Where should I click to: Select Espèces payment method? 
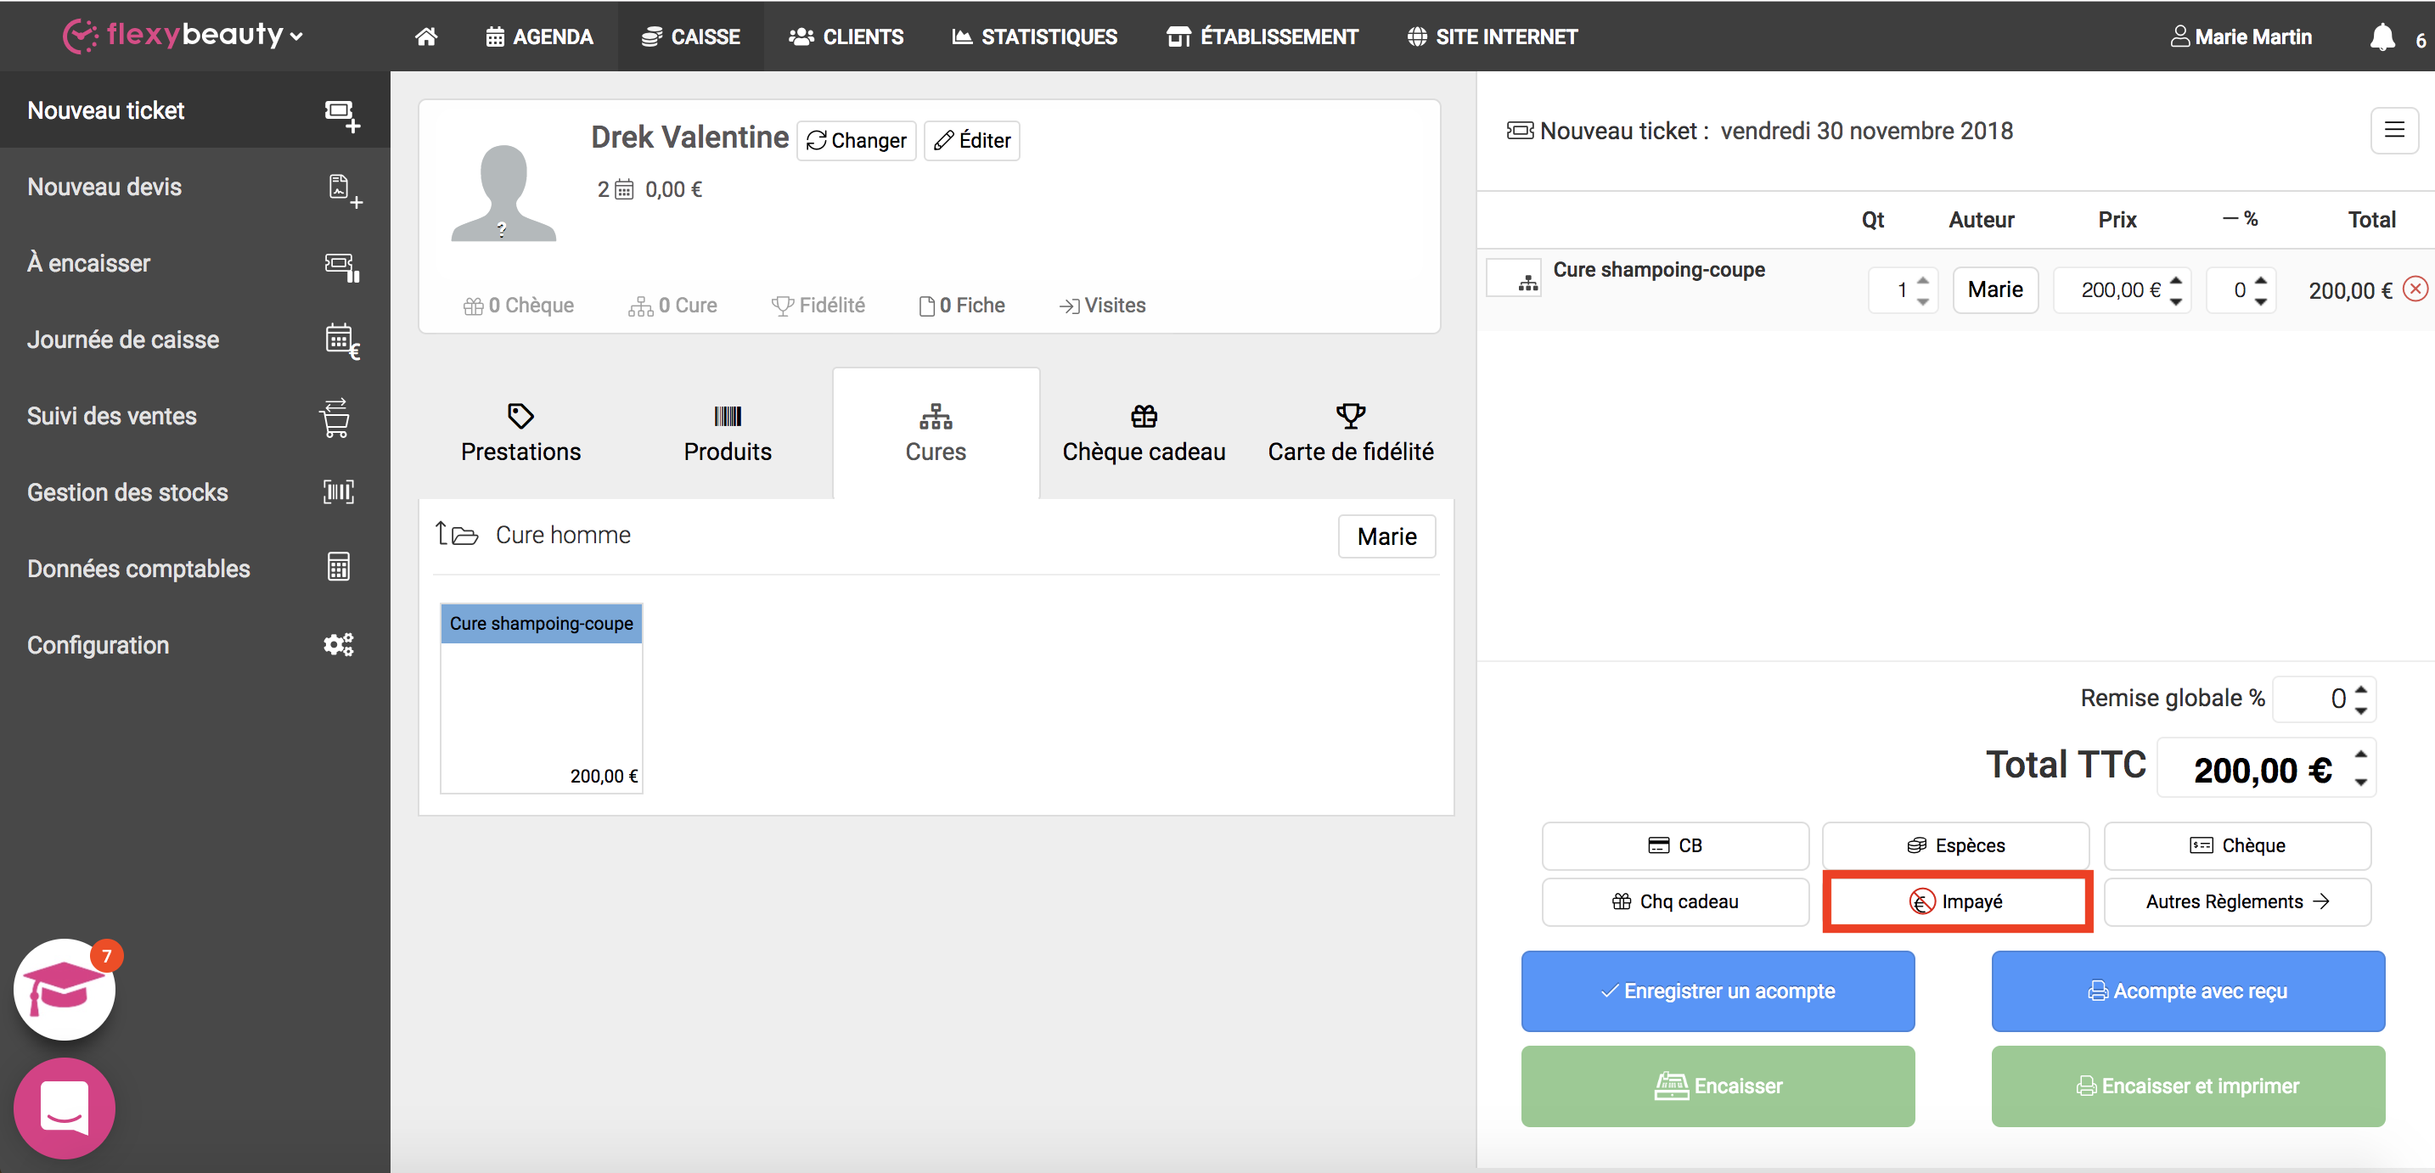pyautogui.click(x=1956, y=845)
